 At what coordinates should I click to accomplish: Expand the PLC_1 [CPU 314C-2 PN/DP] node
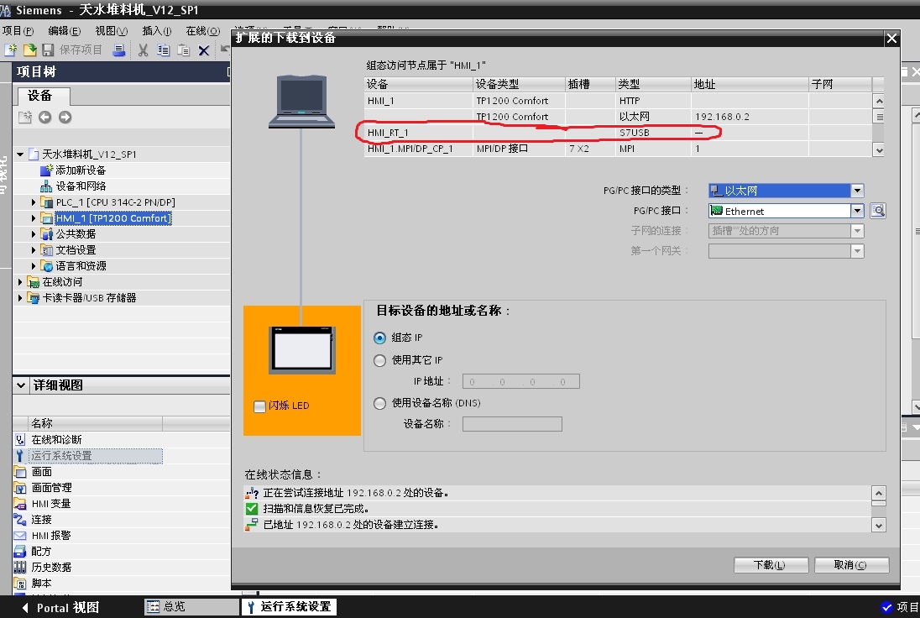(x=34, y=202)
